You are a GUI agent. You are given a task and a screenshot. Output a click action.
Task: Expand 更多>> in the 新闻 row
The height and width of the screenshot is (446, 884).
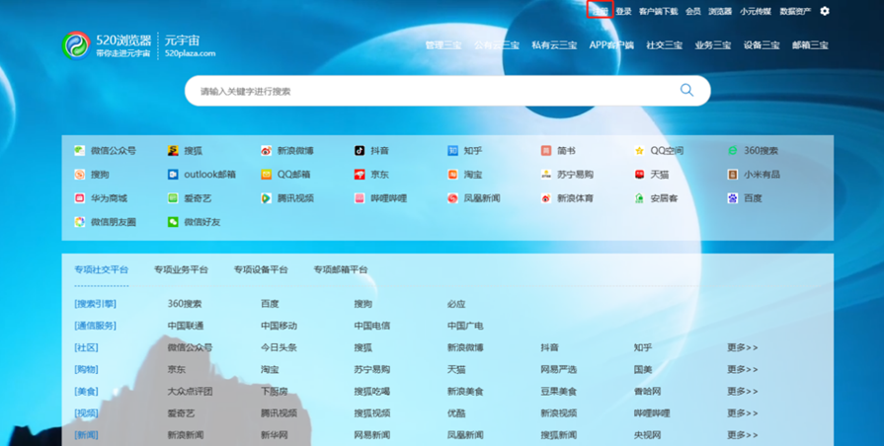pos(743,435)
